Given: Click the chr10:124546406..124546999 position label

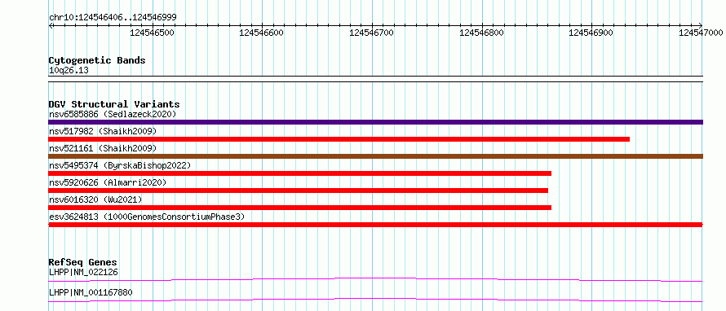Looking at the screenshot, I should point(113,17).
